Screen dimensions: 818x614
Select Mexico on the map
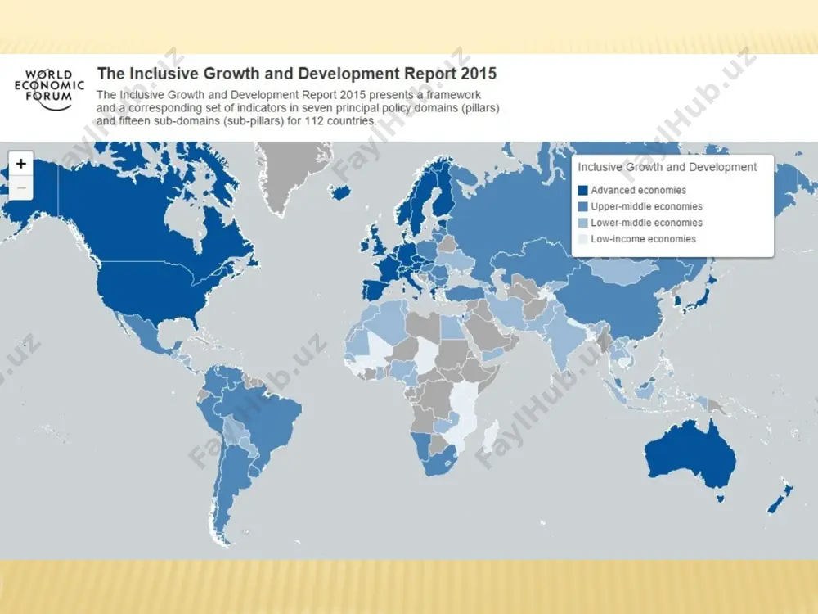(146, 334)
